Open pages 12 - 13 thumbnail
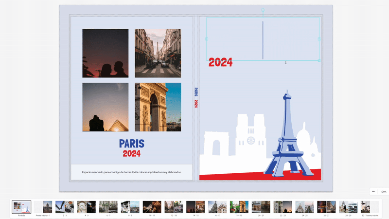Image resolution: width=389 pixels, height=219 pixels. (174, 207)
